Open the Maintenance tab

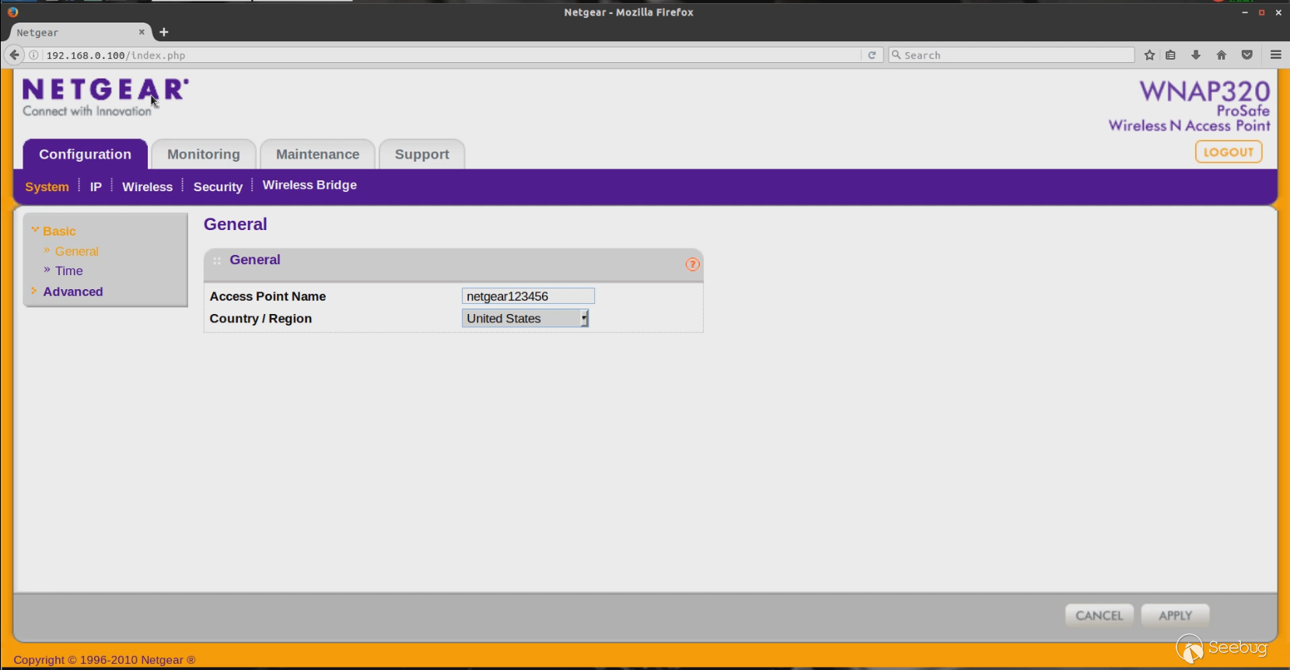point(318,154)
